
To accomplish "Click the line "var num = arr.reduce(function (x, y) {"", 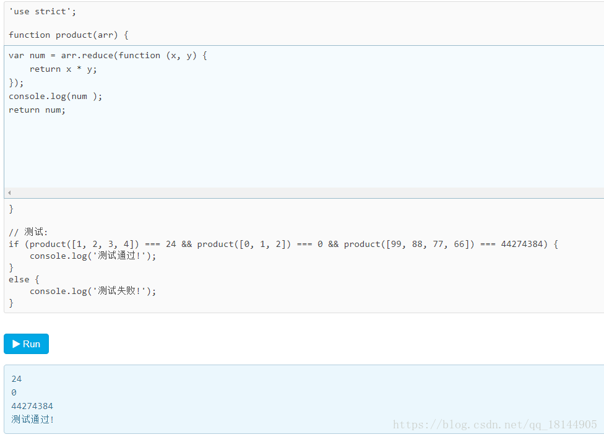I will click(x=108, y=56).
